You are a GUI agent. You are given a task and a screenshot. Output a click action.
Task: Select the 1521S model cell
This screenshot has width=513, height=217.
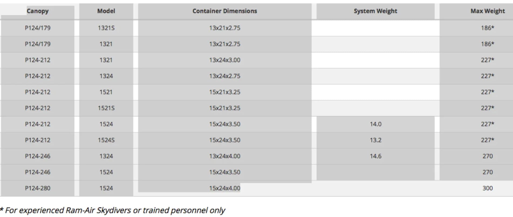(106, 108)
